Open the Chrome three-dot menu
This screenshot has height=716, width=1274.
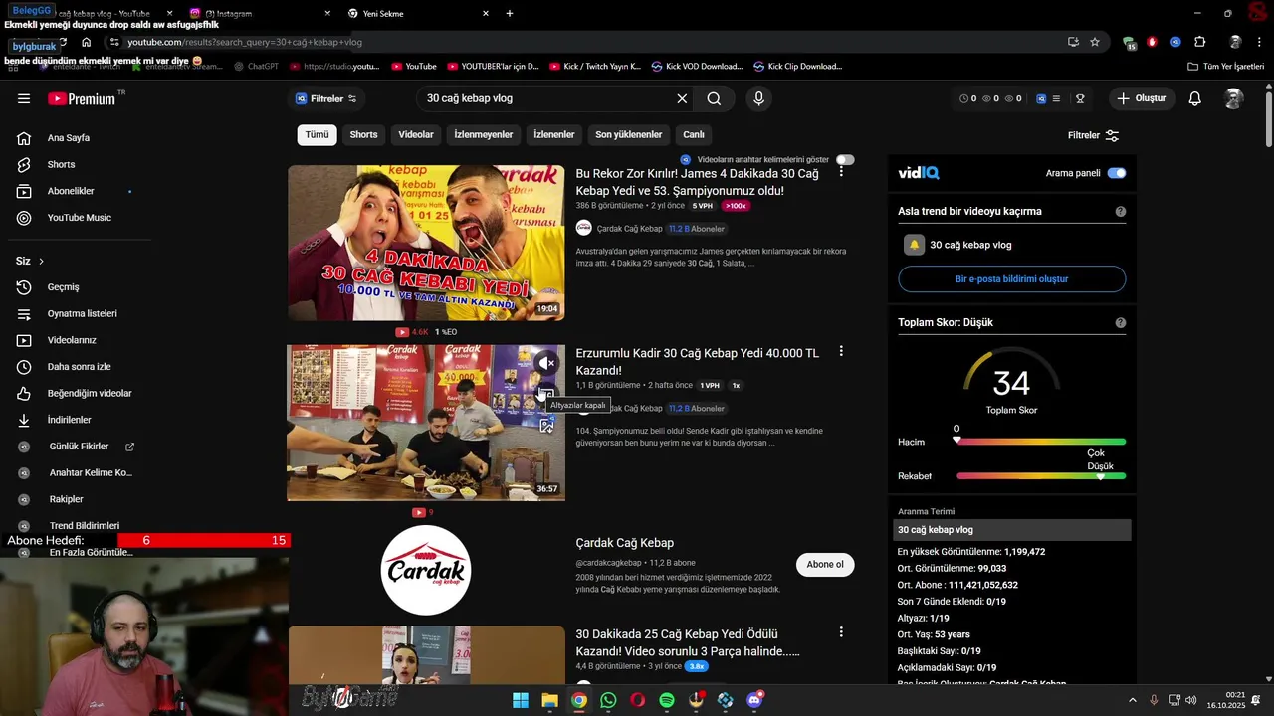point(1259,42)
